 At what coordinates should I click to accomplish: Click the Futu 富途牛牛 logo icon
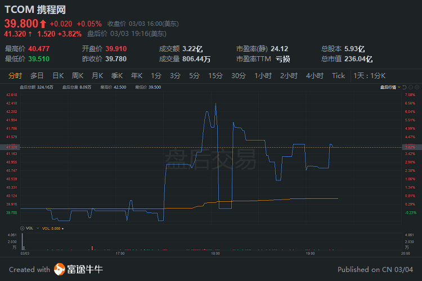pos(60,269)
